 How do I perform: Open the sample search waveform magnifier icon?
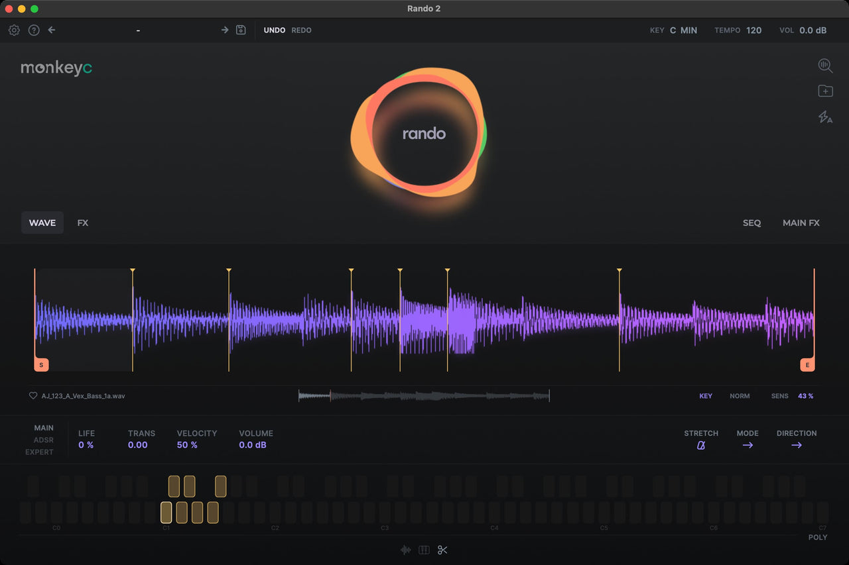[x=825, y=65]
